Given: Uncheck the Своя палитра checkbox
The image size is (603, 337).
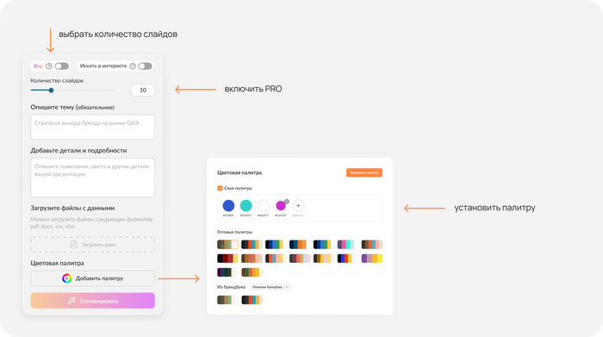Looking at the screenshot, I should click(x=220, y=188).
